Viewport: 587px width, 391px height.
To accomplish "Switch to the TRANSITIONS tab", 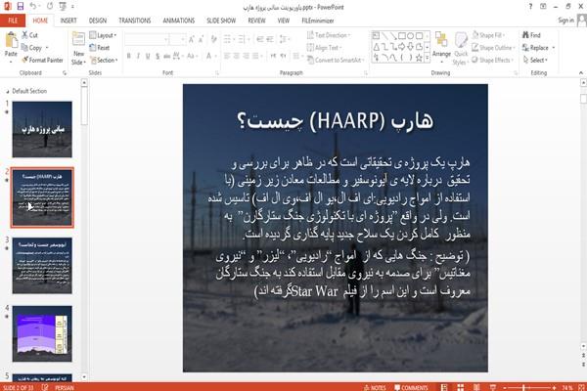I will 135,21.
